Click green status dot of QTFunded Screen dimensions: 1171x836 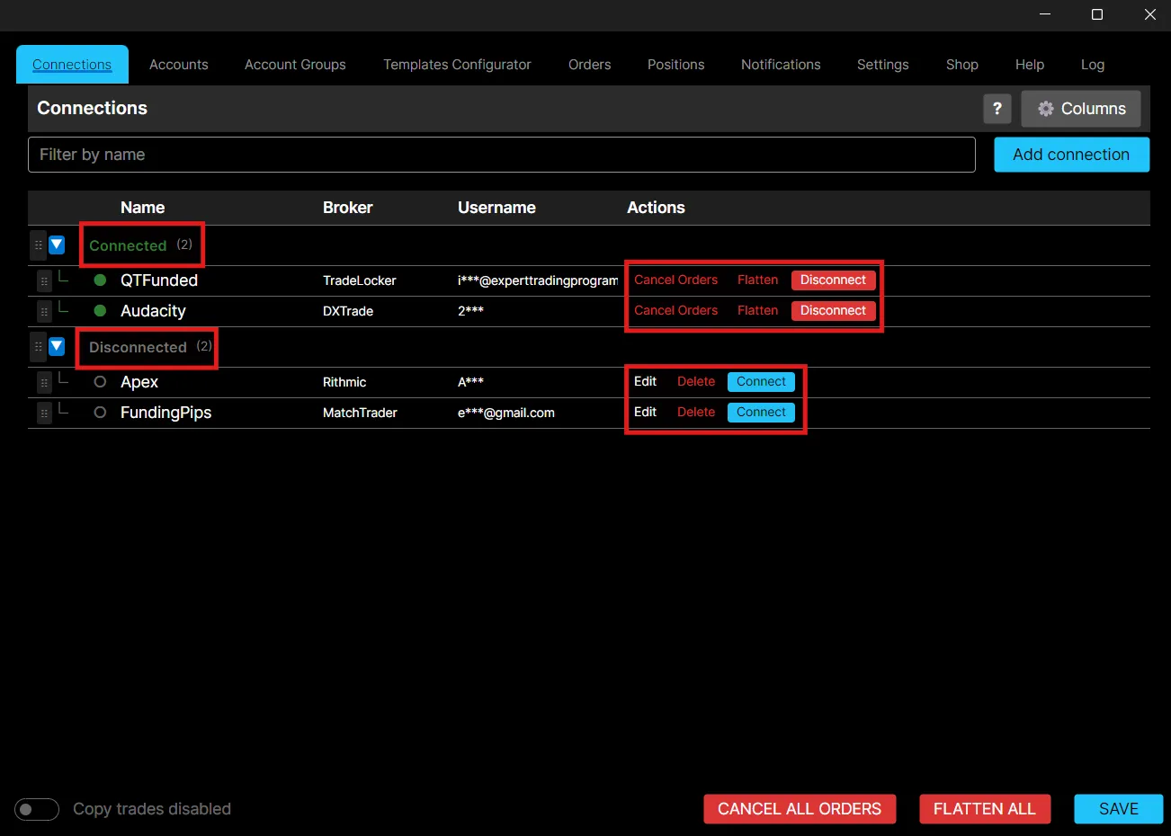point(100,280)
